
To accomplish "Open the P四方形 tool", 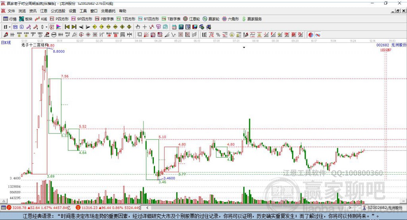I will (x=59, y=19).
